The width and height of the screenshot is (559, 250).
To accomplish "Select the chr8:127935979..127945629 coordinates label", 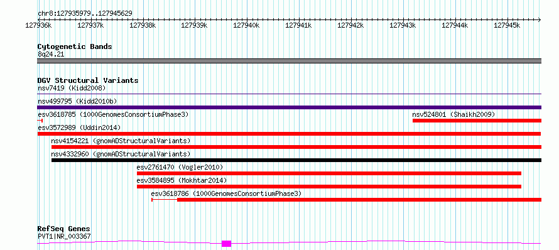I will tap(85, 13).
